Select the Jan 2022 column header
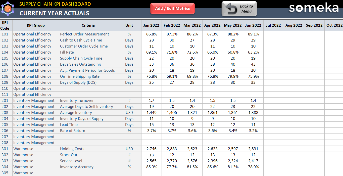This screenshot has height=176, width=343. pos(151,25)
